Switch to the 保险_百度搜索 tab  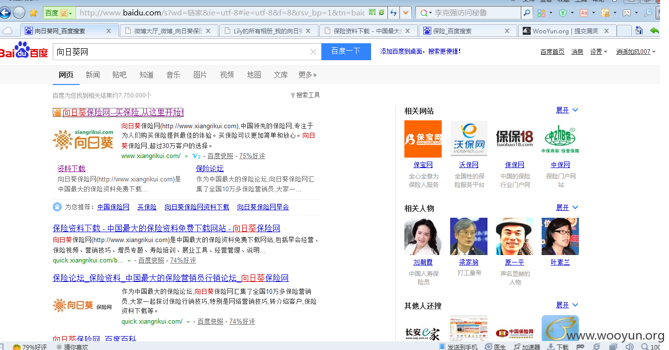pos(468,31)
